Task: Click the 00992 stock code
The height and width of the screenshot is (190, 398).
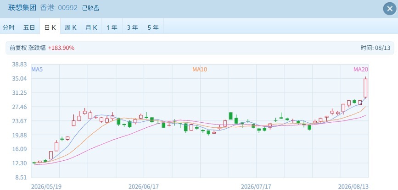Action: pos(68,8)
